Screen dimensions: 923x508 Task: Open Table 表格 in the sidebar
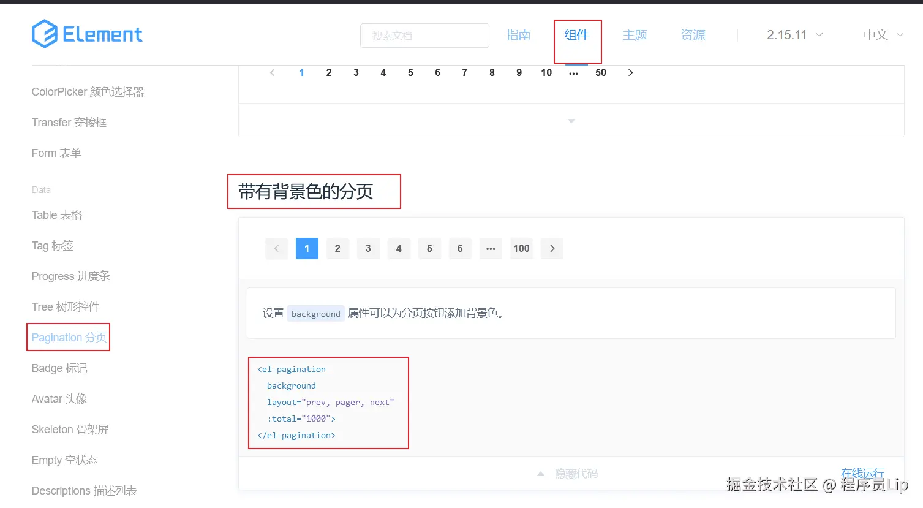click(56, 214)
